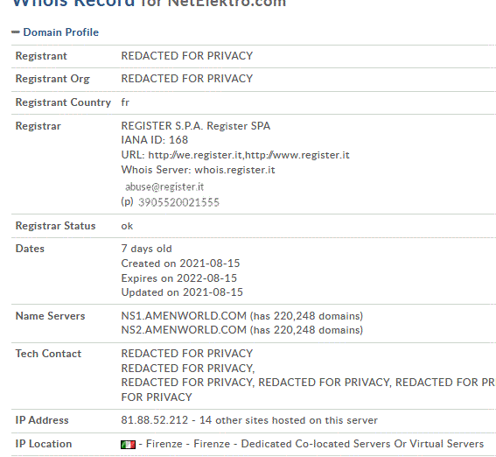Click 'Created on 2021-08-15' date
The image size is (496, 457).
coord(180,264)
